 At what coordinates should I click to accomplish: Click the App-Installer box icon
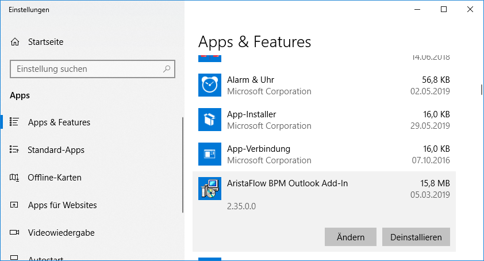(210, 120)
